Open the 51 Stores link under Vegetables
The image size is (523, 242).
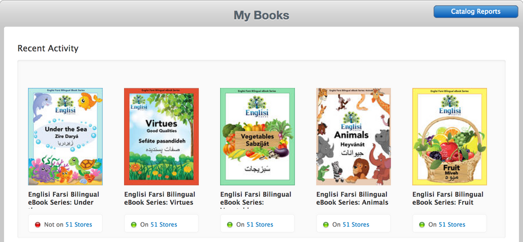(259, 225)
